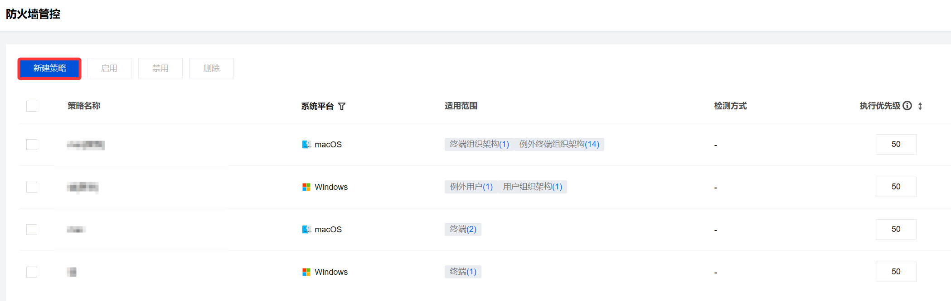Check the first macOS policy row checkbox

pos(32,145)
